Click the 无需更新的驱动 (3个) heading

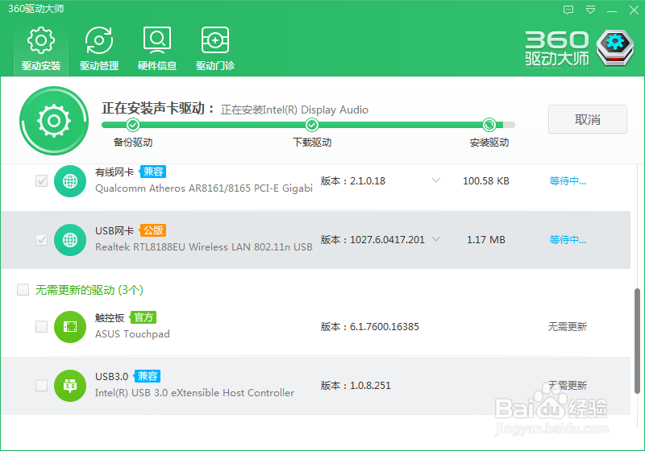click(89, 290)
